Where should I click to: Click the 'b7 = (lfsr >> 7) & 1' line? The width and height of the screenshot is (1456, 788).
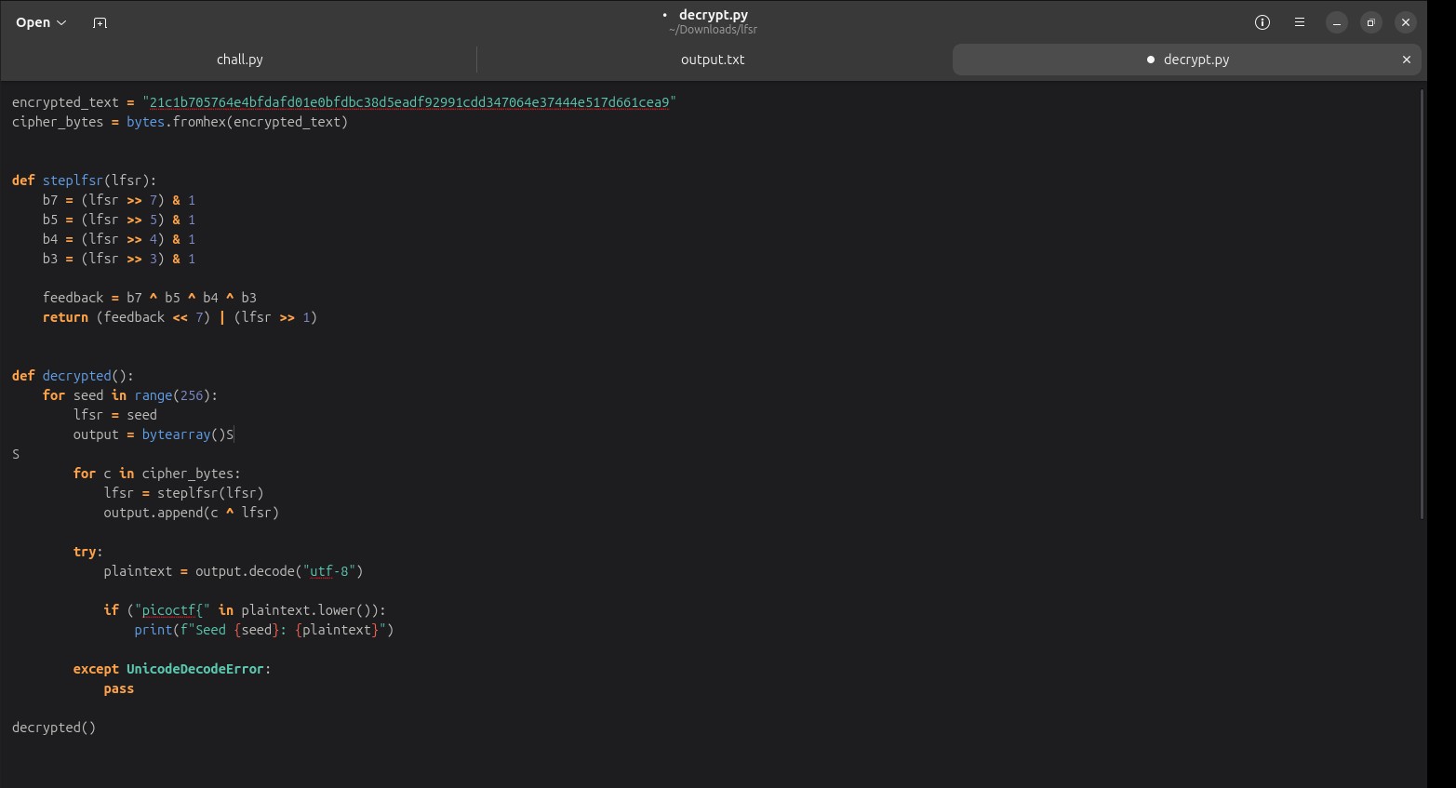[x=119, y=200]
